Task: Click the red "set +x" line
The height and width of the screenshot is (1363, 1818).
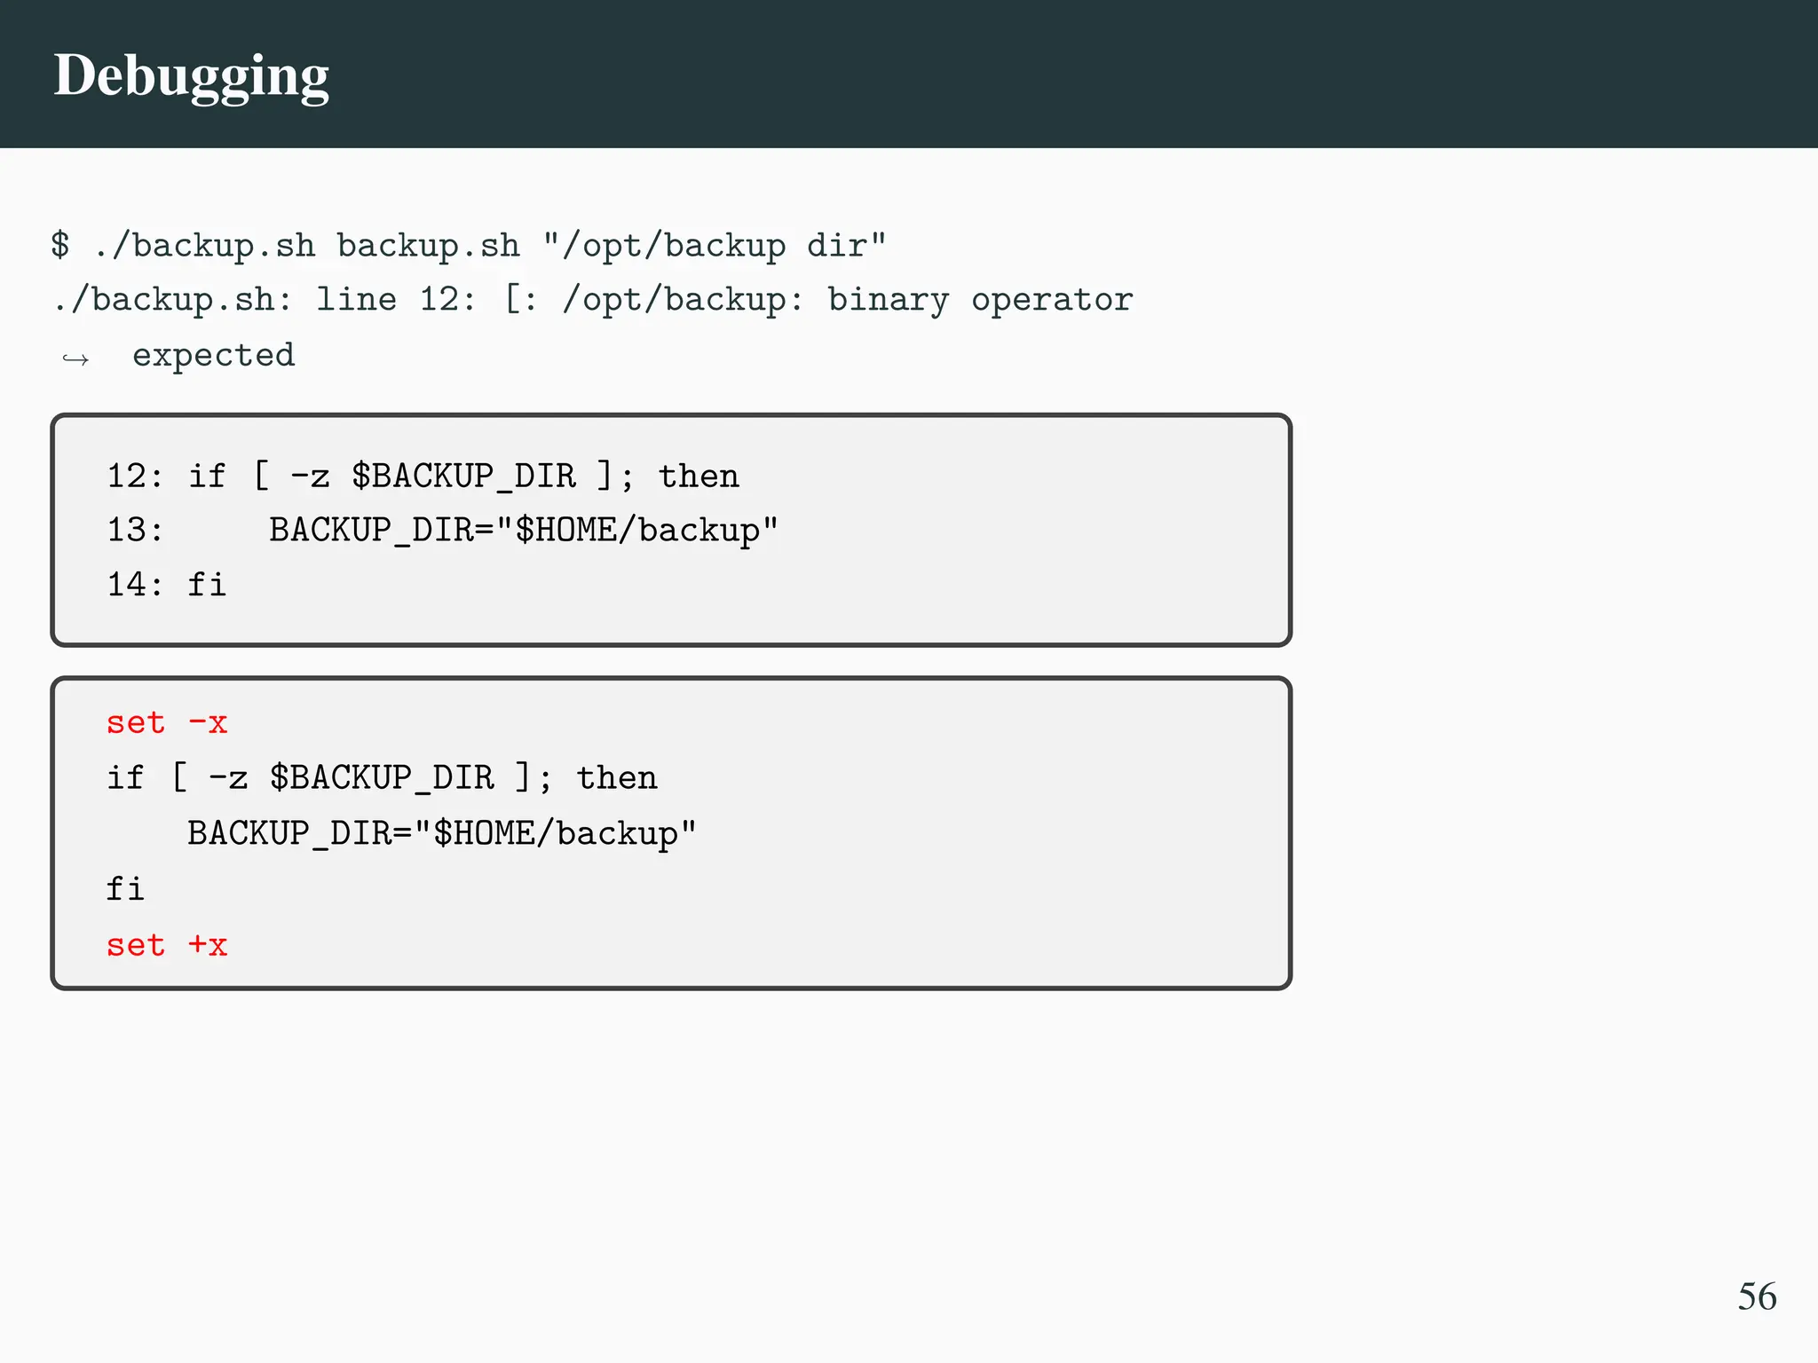Action: 167,945
